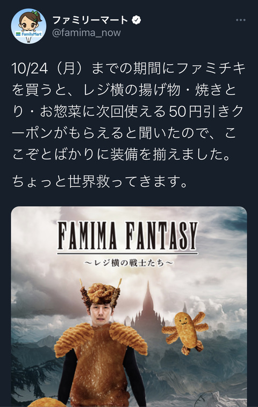The height and width of the screenshot is (407, 258).
Task: Click the verified badge next to ファミリーマート
Action: [x=136, y=20]
